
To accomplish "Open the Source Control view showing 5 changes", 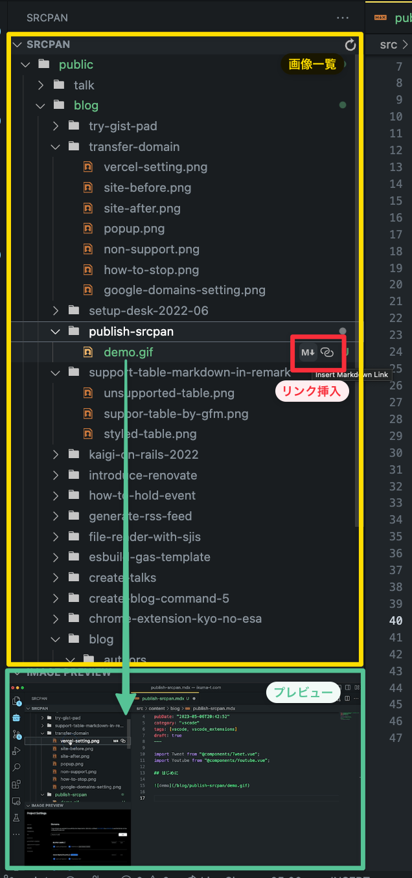I will (16, 734).
